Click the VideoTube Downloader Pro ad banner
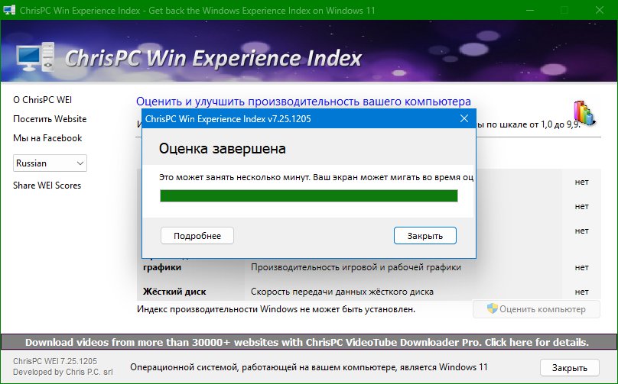Image resolution: width=618 pixels, height=384 pixels. (307, 342)
